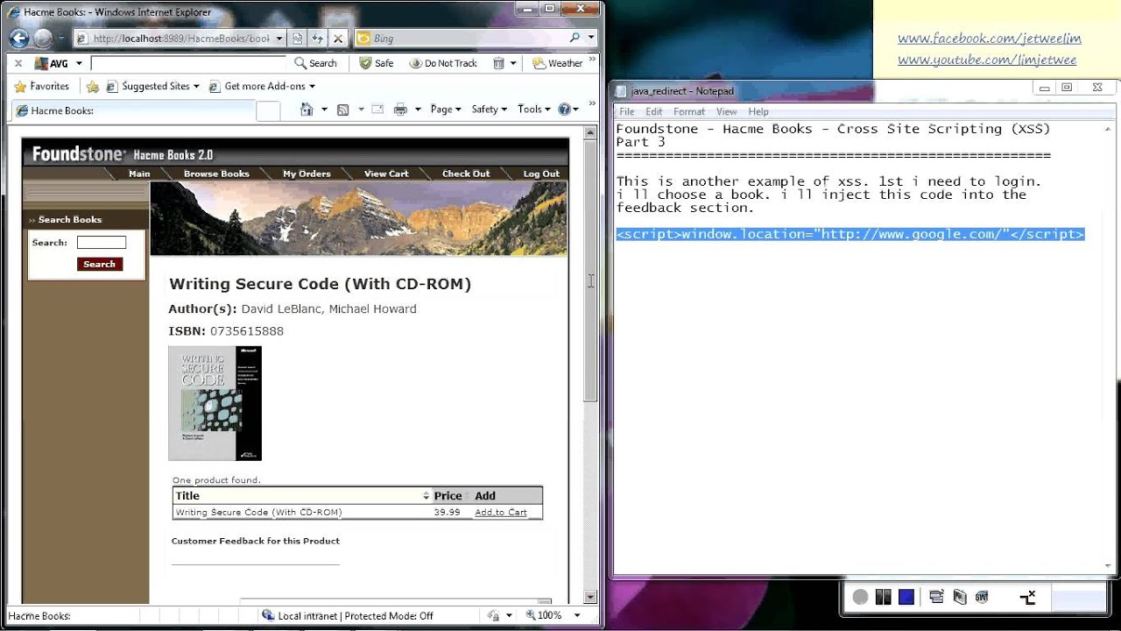Click the record circle in recorder toolbar
Screen dimensions: 1121x631
pos(860,597)
